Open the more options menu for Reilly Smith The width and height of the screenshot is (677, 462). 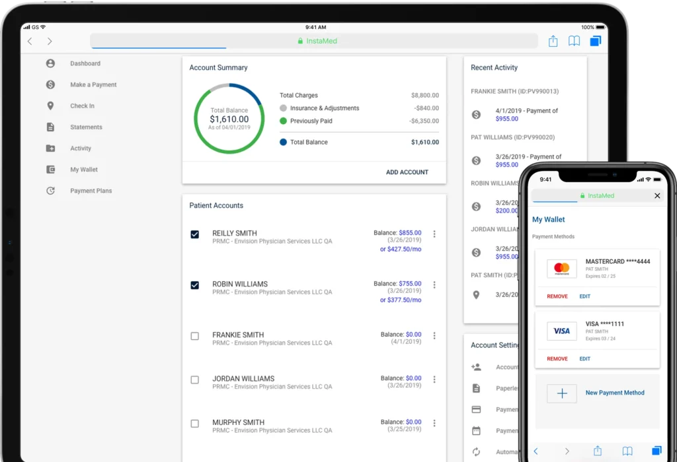pyautogui.click(x=434, y=234)
